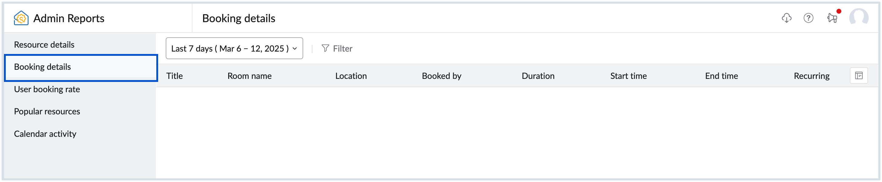Viewport: 882px width, 182px height.
Task: Open Resource details report
Action: click(44, 45)
